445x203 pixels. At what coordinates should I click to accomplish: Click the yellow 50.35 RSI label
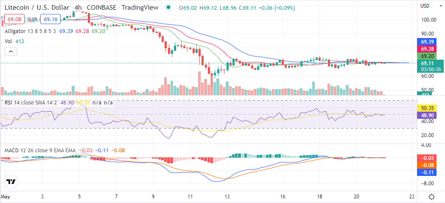point(426,108)
